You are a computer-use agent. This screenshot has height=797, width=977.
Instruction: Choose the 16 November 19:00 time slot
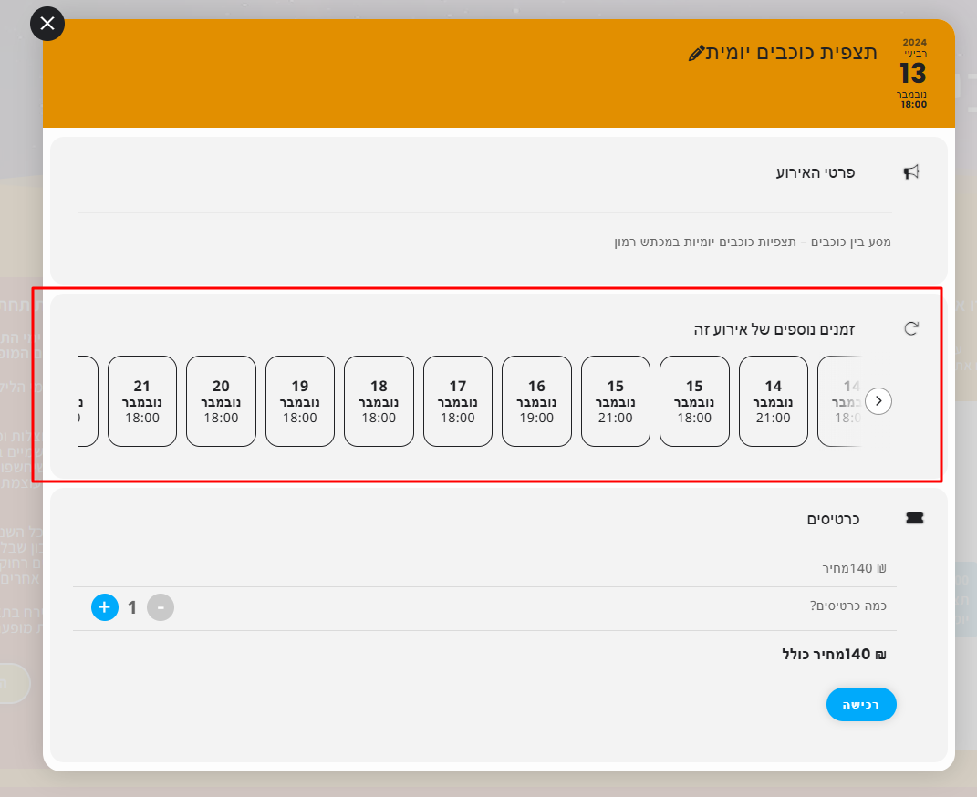pos(536,401)
